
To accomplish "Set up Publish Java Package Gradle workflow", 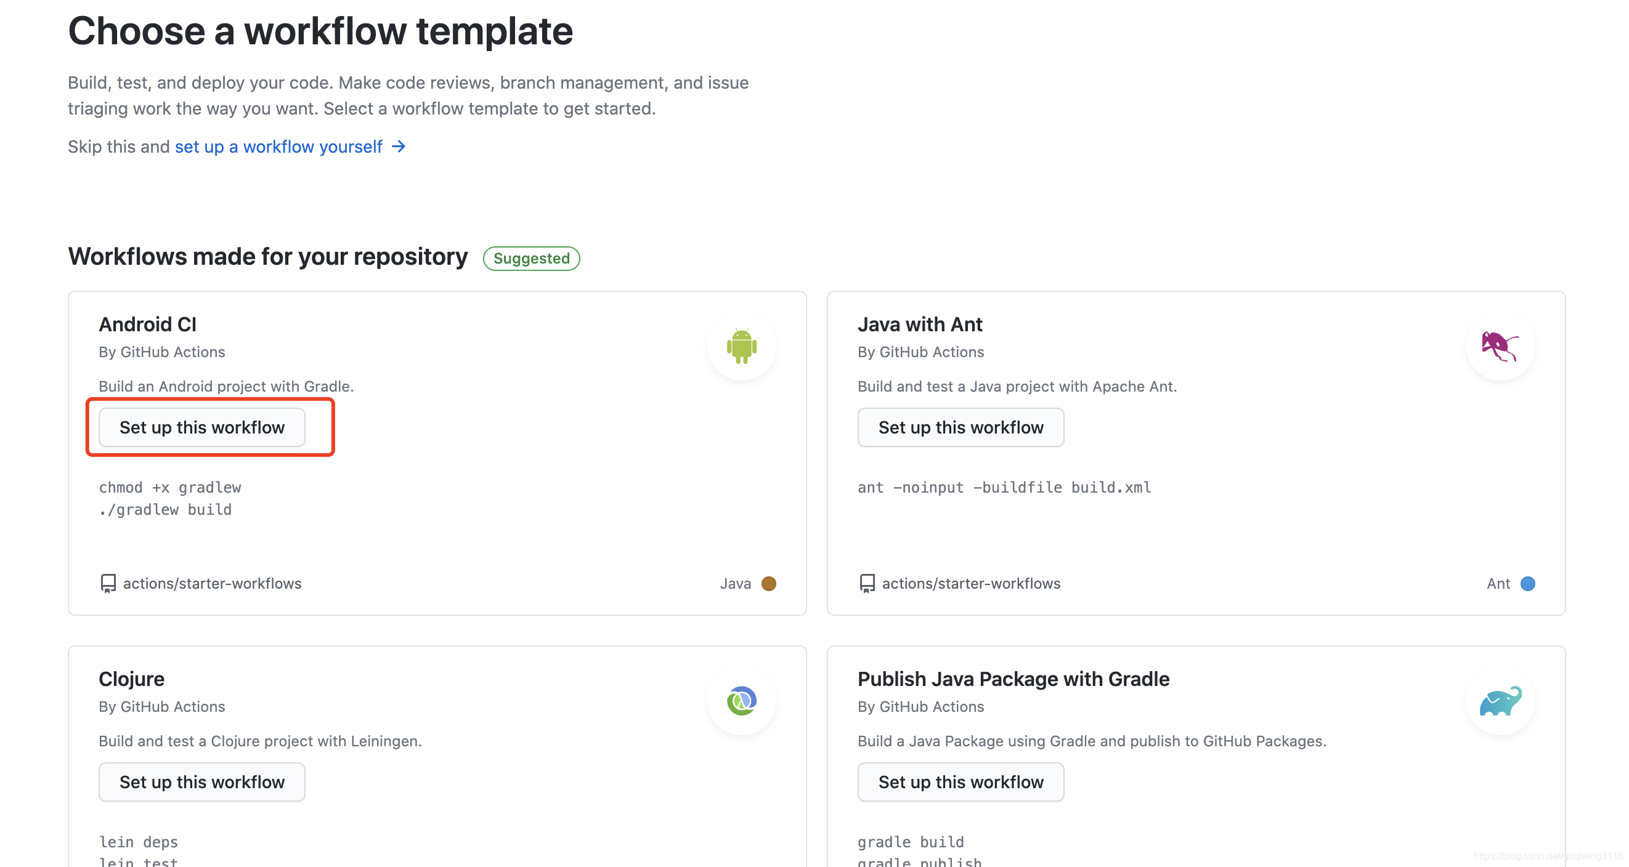I will 960,781.
